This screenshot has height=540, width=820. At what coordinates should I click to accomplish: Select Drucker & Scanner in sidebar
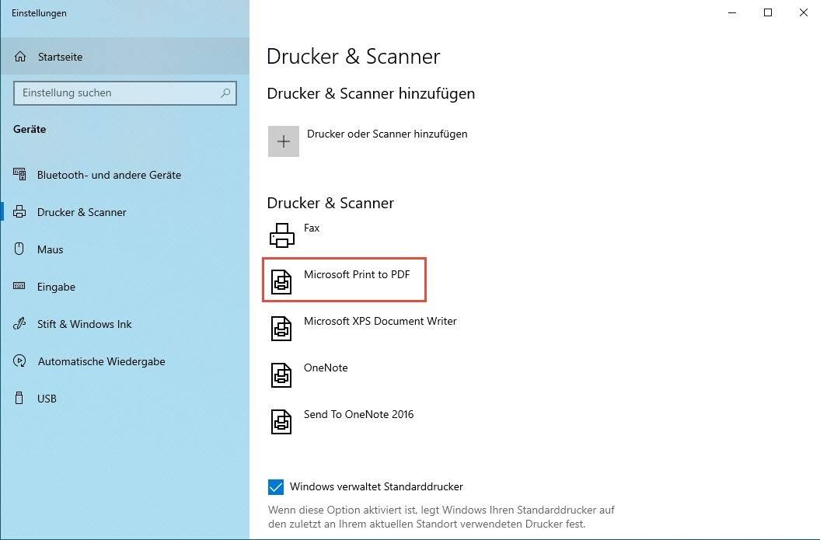[82, 212]
